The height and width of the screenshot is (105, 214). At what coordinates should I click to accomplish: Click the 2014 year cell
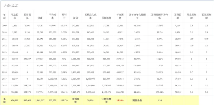point(5,59)
